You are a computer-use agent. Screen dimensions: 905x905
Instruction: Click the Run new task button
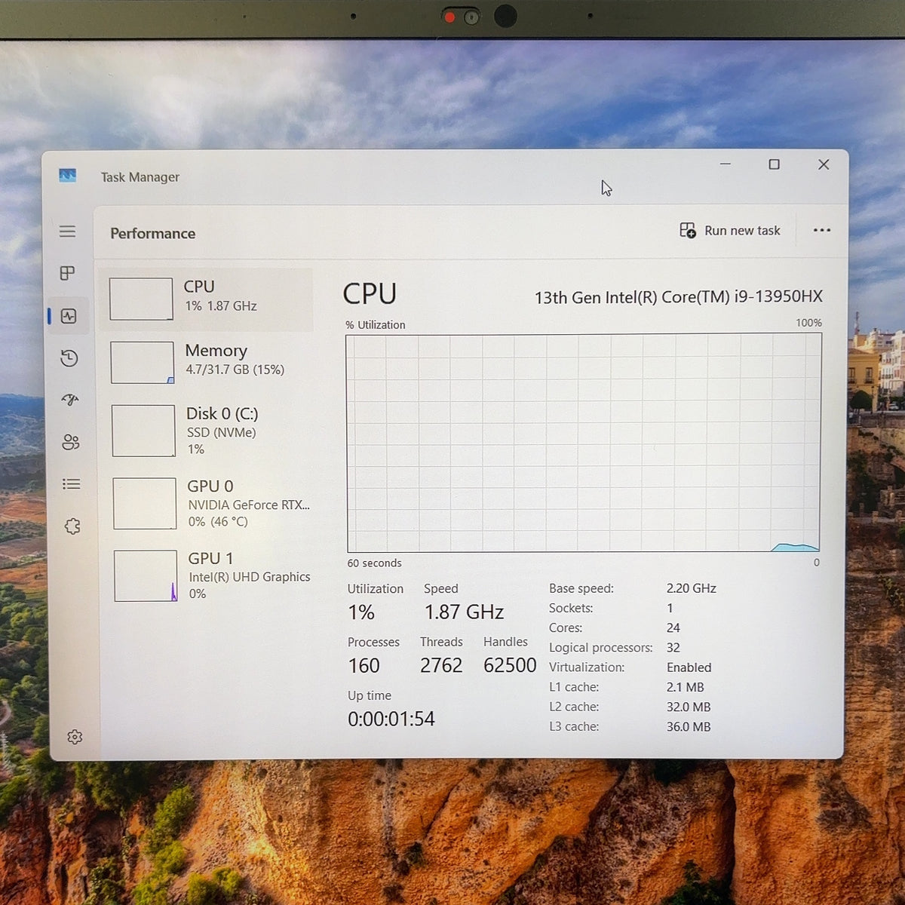pyautogui.click(x=730, y=231)
